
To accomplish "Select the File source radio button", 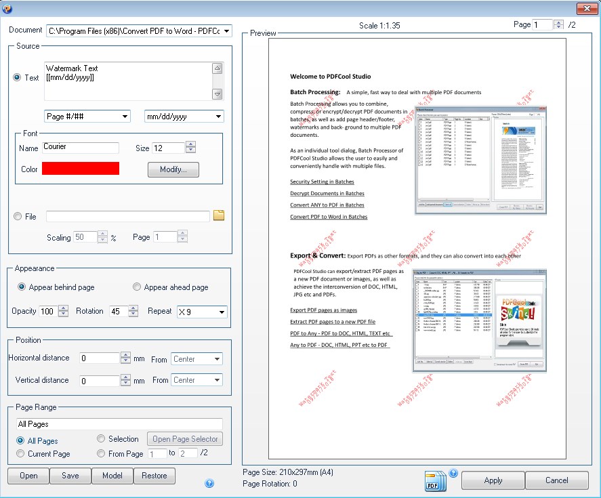I will point(17,216).
